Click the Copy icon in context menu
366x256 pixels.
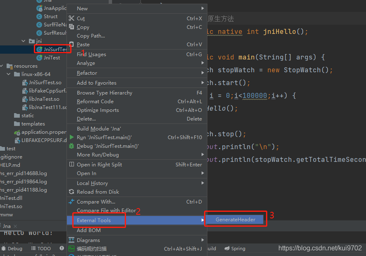(x=71, y=27)
